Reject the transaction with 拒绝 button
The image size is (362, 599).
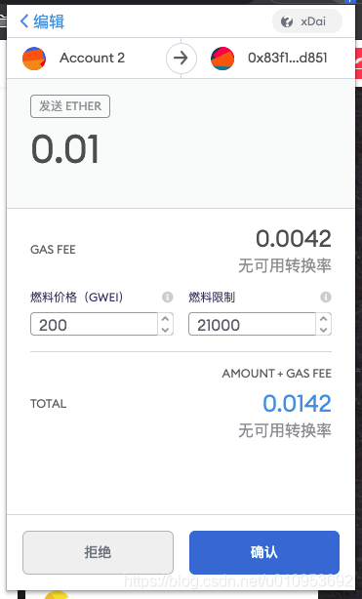click(x=98, y=552)
